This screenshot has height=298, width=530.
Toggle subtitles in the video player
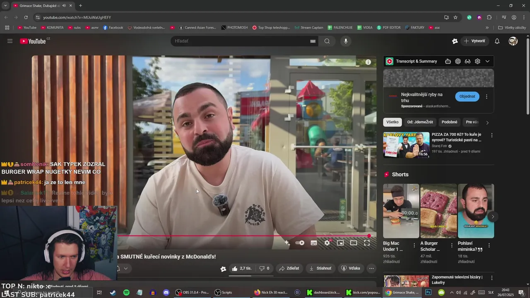314,243
